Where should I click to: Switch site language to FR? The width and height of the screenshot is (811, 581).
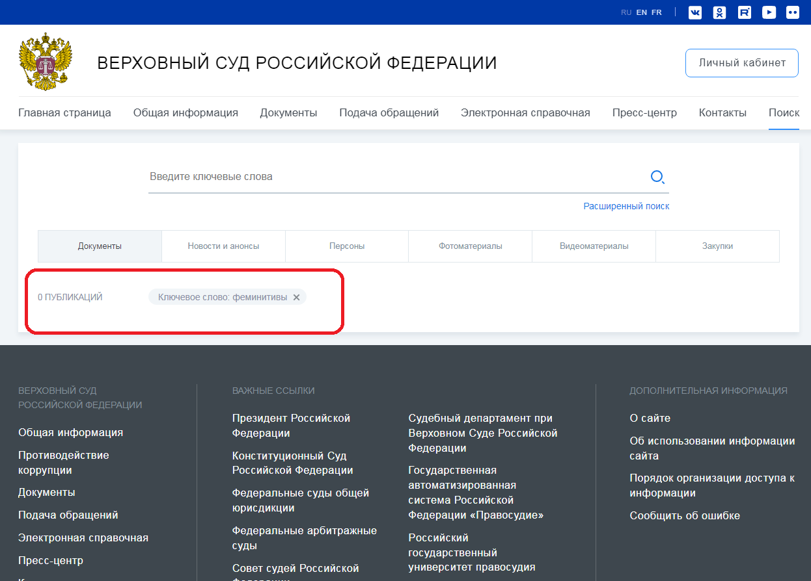(657, 12)
